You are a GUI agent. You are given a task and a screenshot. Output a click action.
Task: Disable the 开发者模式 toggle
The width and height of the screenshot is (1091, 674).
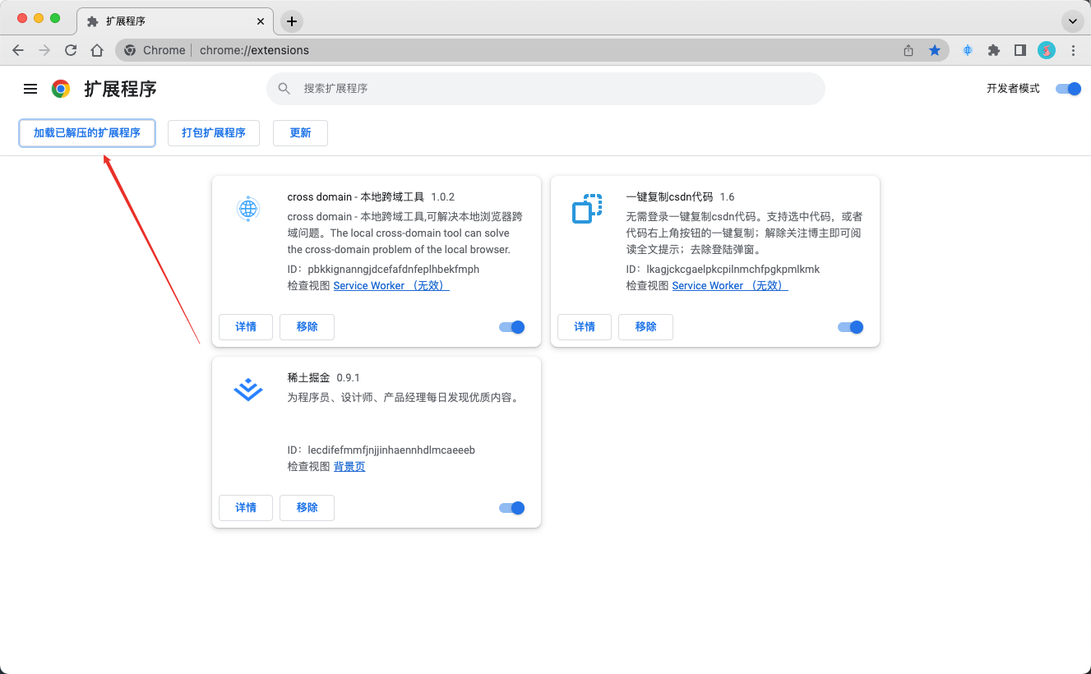point(1067,89)
